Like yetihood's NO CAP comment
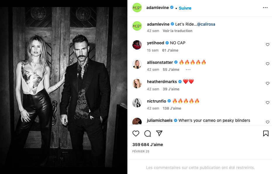Screen dimensions: 272x174 coord(267,45)
